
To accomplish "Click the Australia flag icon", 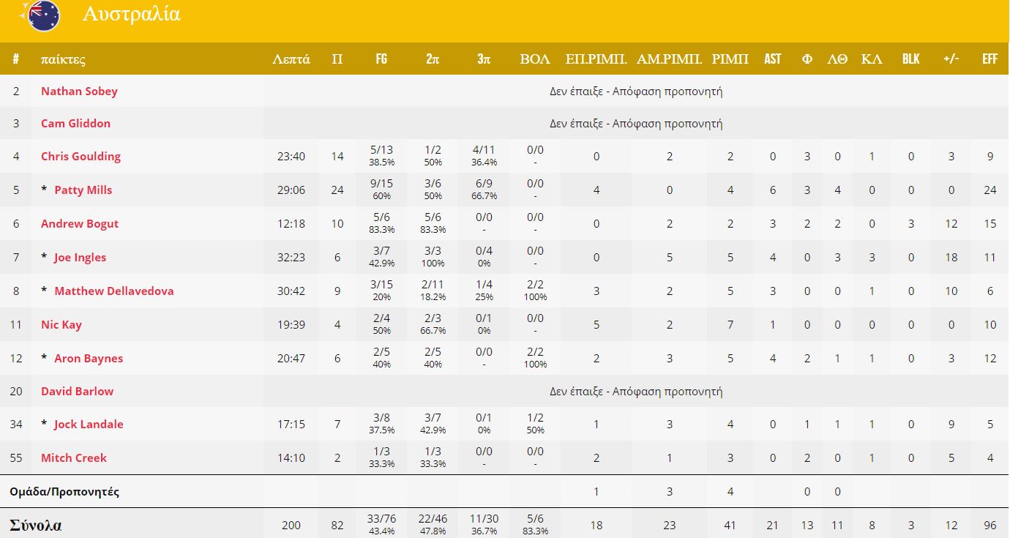I will tap(43, 15).
